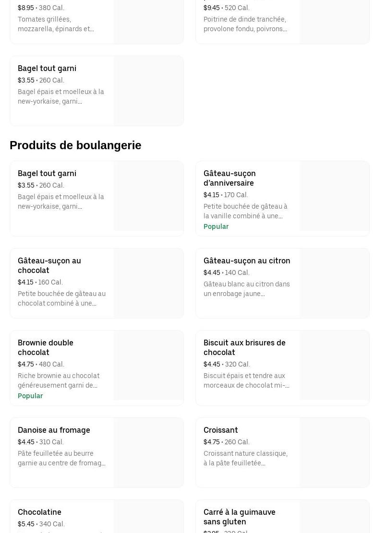Click the Biscuit aux brisures de chocolat image
The image size is (386, 533).
click(x=334, y=365)
